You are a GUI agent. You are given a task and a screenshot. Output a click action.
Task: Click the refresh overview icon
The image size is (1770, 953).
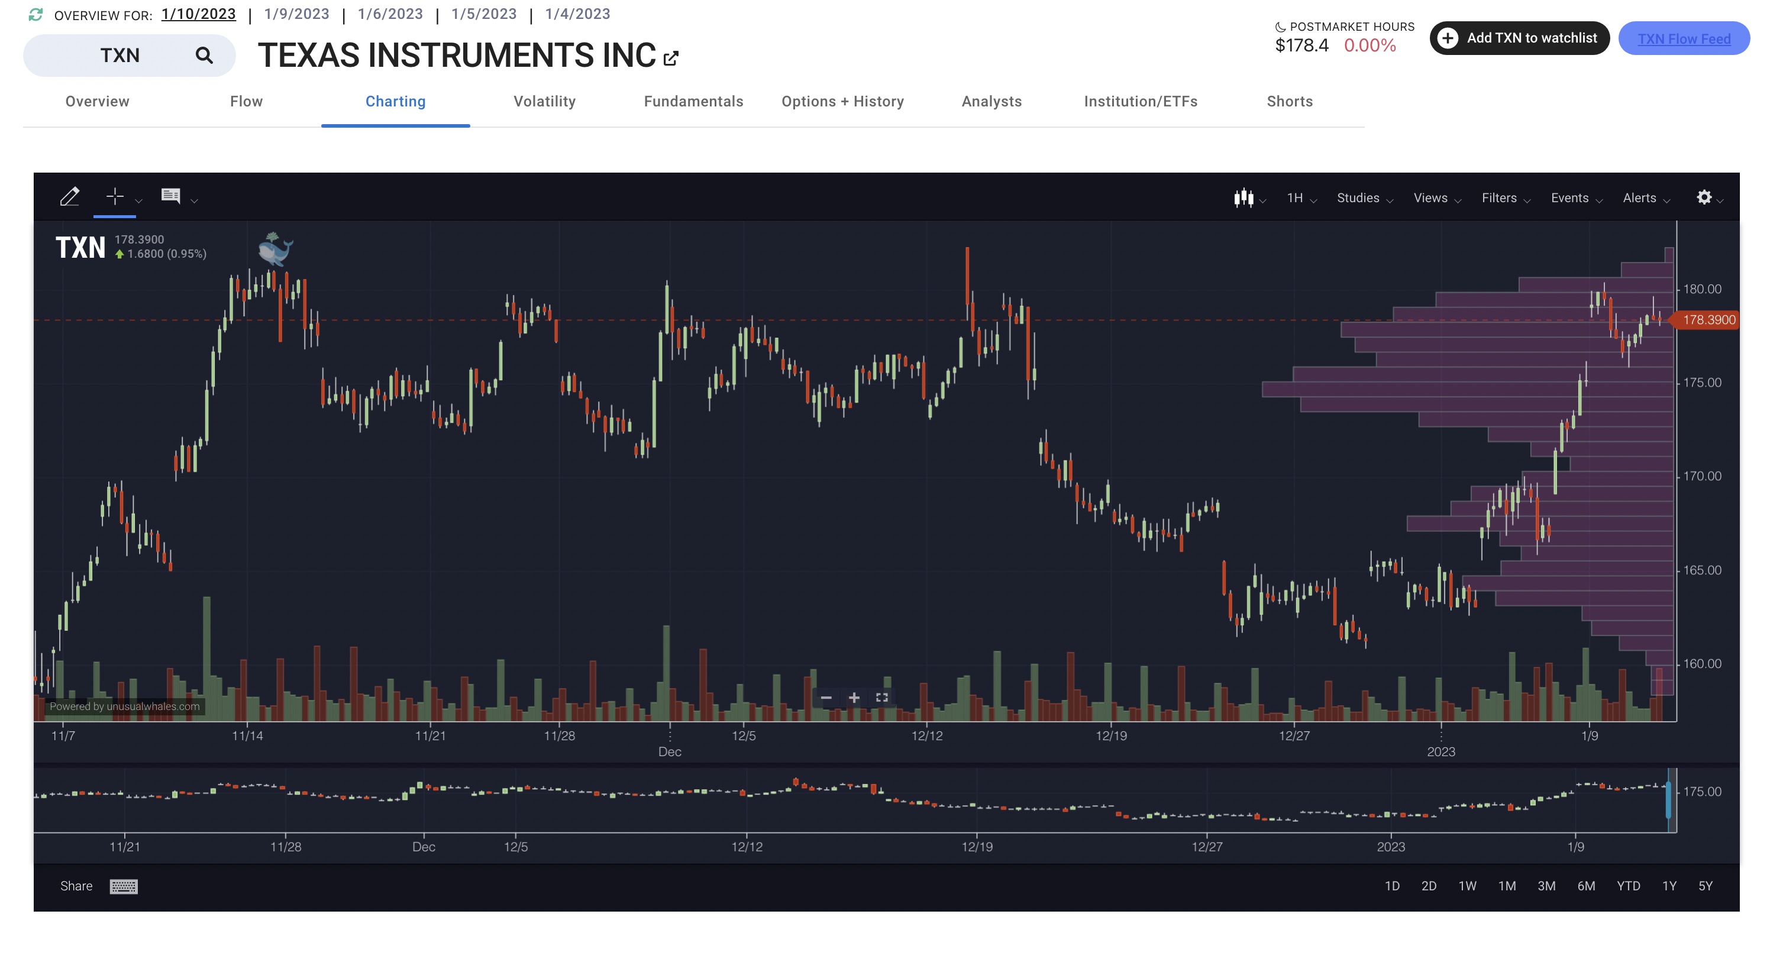pyautogui.click(x=35, y=14)
